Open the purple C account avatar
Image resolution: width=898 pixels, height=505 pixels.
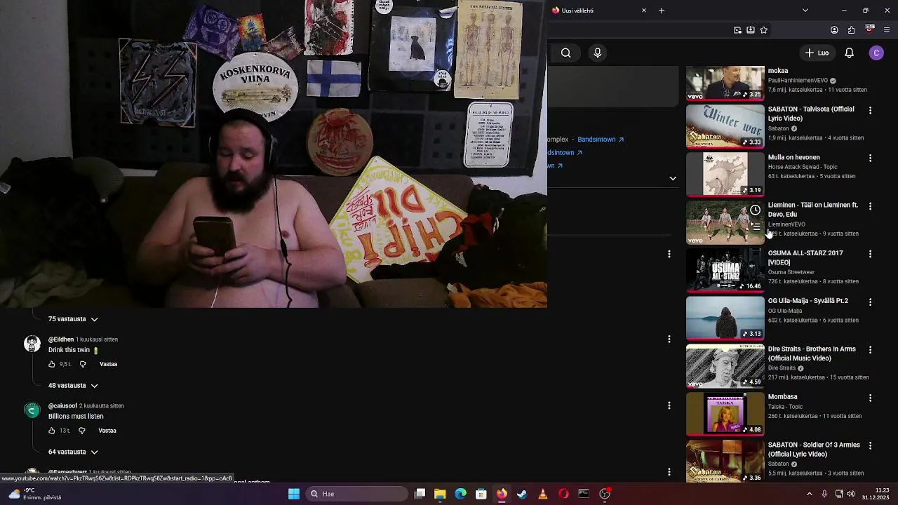(876, 53)
